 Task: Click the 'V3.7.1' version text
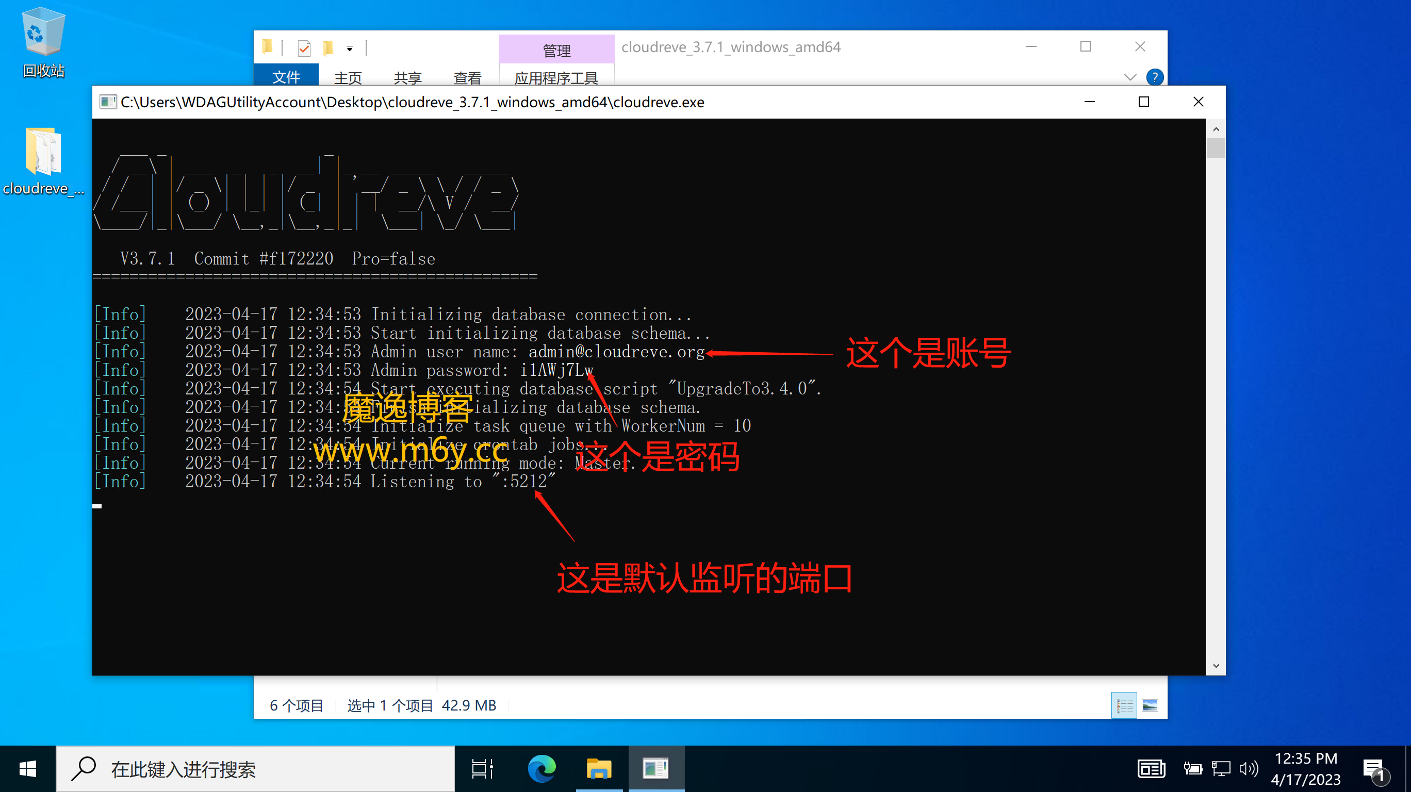point(147,258)
